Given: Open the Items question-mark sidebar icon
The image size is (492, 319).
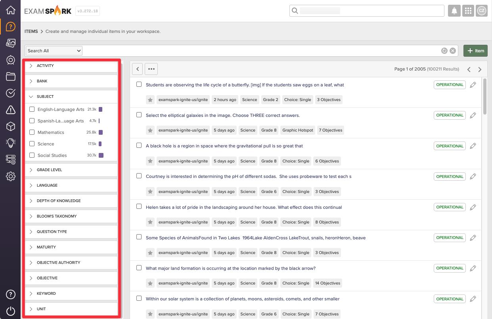Looking at the screenshot, I should click(11, 27).
